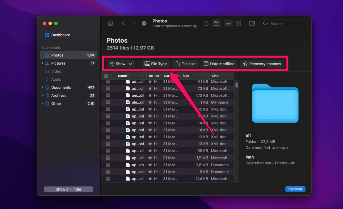Check the box for ap...cat
This screenshot has width=343, height=209.
coord(108,172)
